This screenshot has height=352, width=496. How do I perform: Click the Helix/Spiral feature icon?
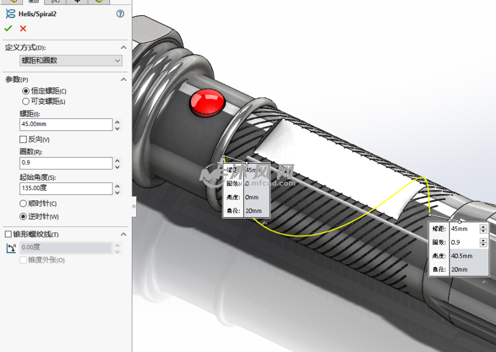10,13
